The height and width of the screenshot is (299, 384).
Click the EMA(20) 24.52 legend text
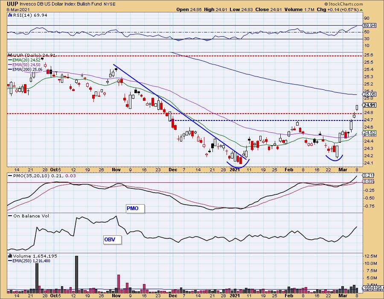(26, 60)
